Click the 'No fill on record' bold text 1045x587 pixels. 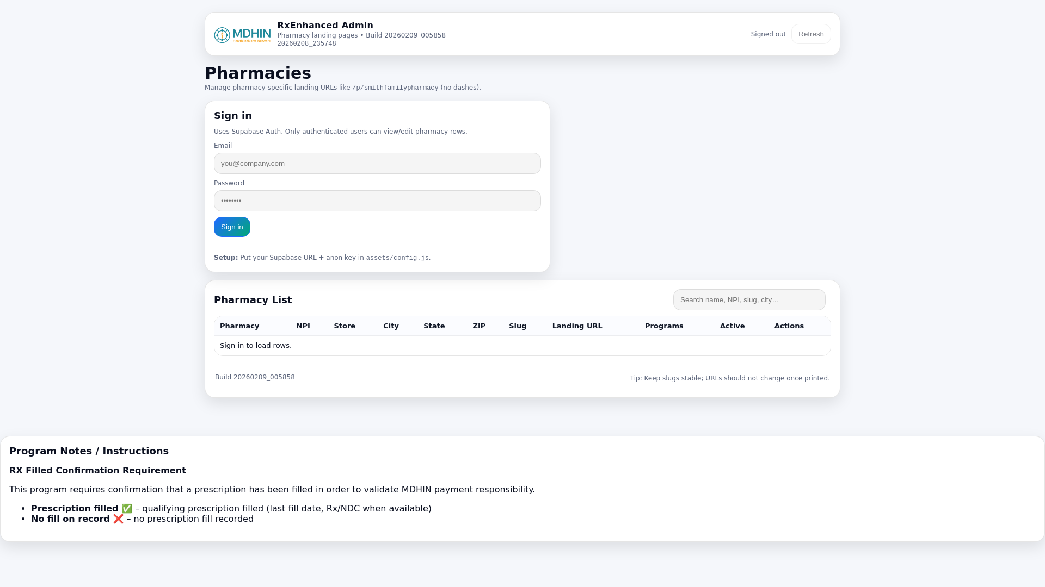coord(70,519)
